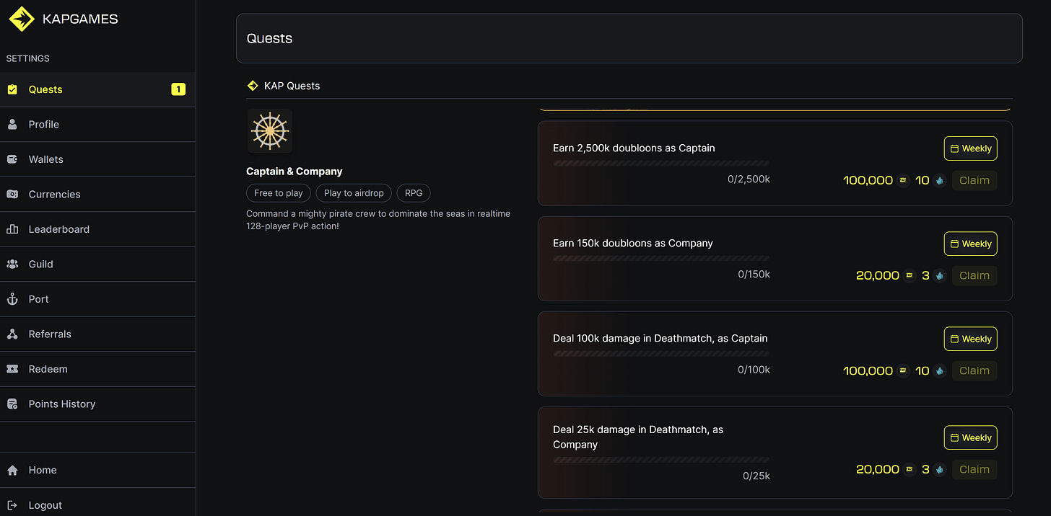Open the Guild page

tap(97, 264)
